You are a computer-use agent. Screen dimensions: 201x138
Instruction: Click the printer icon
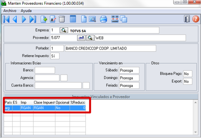[x=104, y=19]
